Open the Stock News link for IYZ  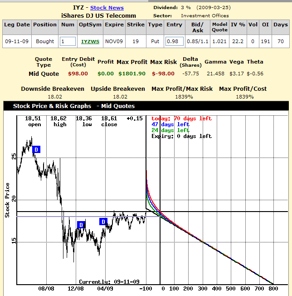tap(107, 8)
